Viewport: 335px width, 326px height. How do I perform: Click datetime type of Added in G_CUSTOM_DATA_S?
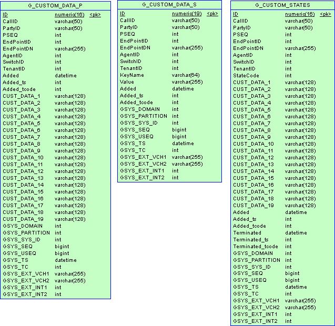[183, 89]
